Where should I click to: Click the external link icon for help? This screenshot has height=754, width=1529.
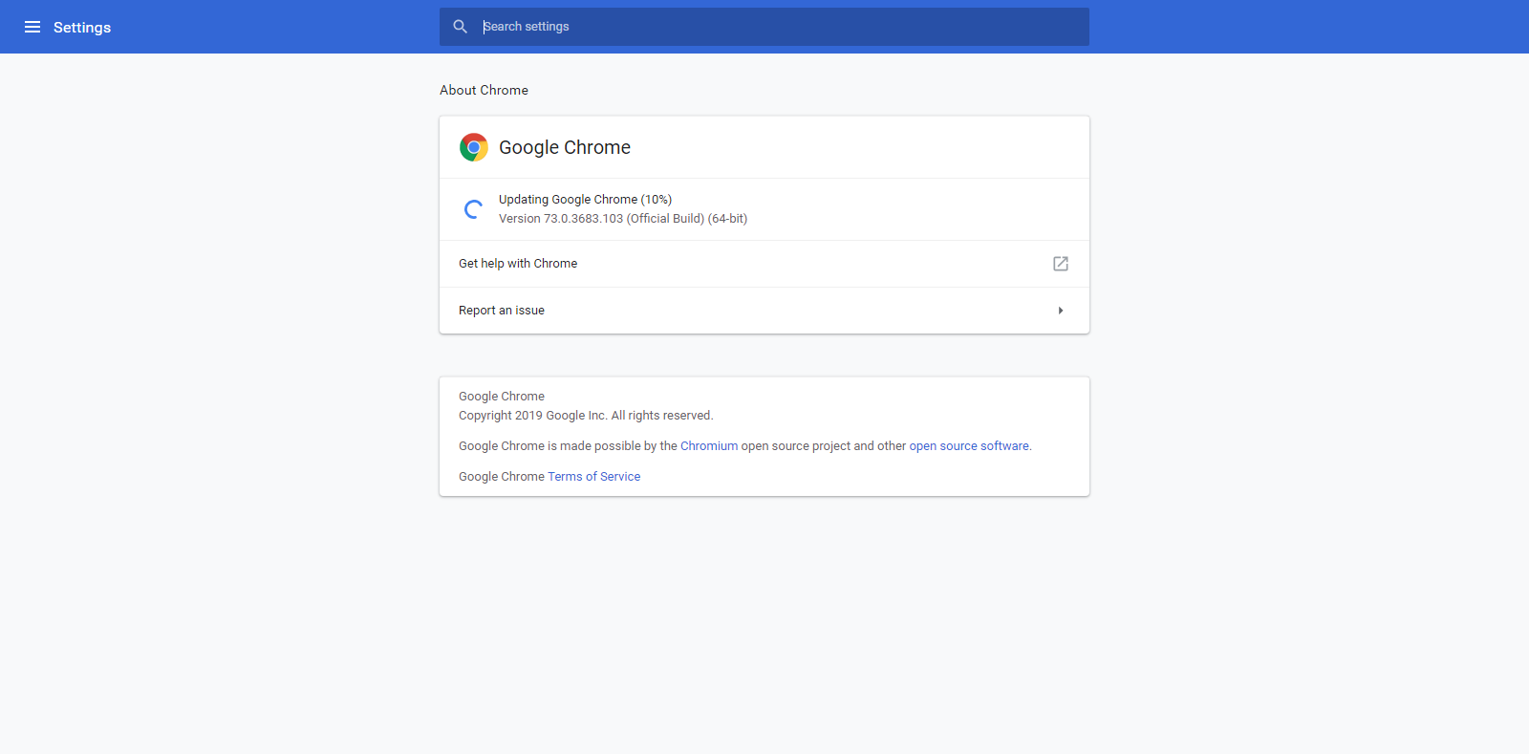(x=1061, y=264)
